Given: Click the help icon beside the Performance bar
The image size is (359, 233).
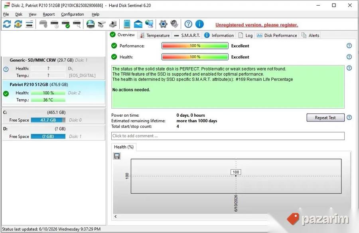Looking at the screenshot, I should point(349,46).
